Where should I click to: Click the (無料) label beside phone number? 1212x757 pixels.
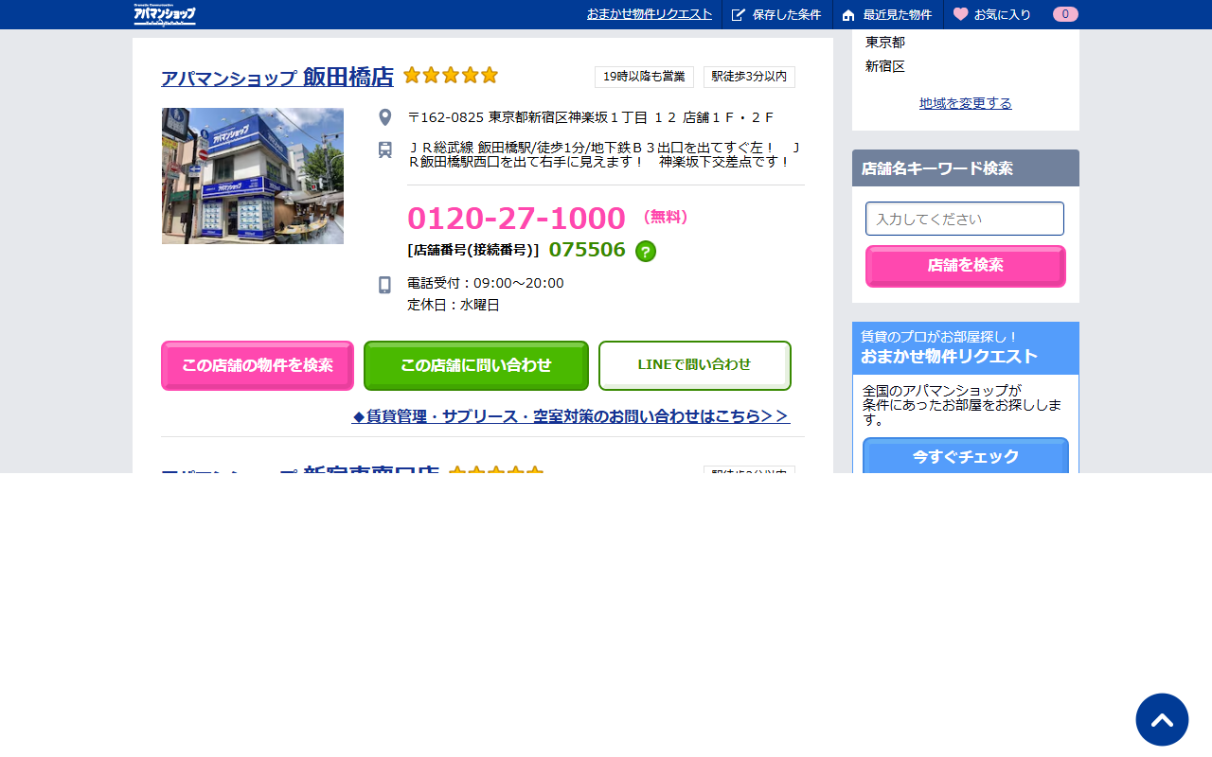(x=666, y=217)
